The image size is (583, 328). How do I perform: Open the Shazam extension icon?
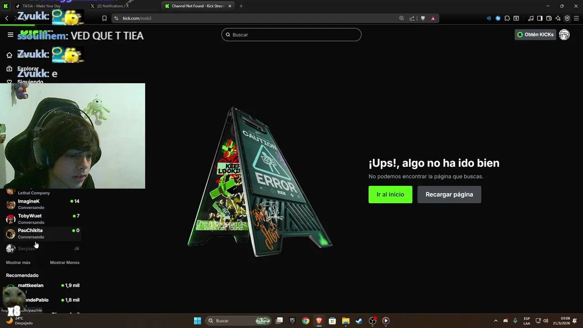(498, 18)
